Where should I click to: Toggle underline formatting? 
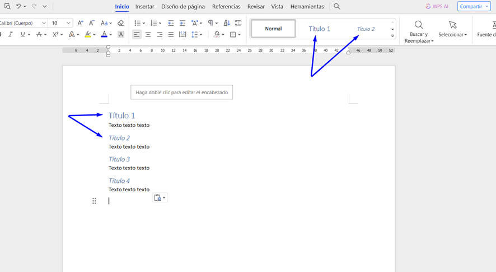point(22,35)
